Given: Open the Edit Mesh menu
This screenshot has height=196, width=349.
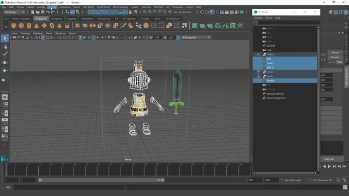Looking at the screenshot, I should click(x=88, y=7).
